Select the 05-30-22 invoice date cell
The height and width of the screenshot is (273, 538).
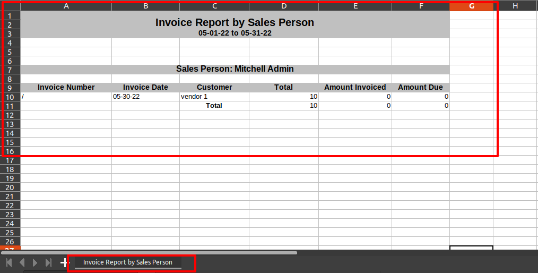coord(145,97)
